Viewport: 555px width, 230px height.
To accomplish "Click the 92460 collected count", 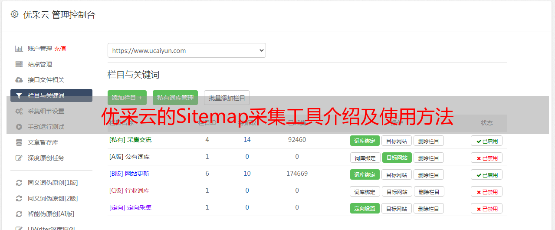I will (297, 140).
